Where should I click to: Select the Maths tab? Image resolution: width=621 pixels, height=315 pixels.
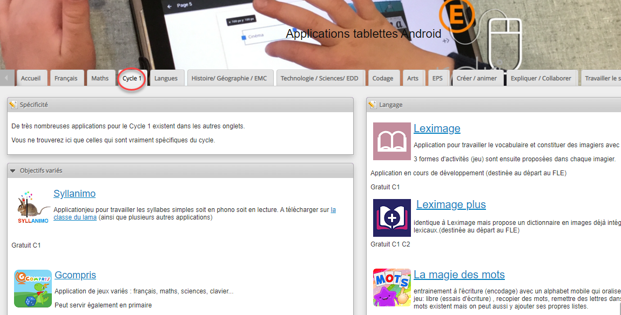click(100, 78)
